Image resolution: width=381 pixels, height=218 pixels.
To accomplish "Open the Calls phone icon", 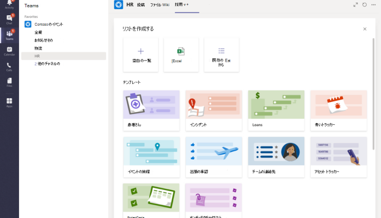I will tap(9, 65).
